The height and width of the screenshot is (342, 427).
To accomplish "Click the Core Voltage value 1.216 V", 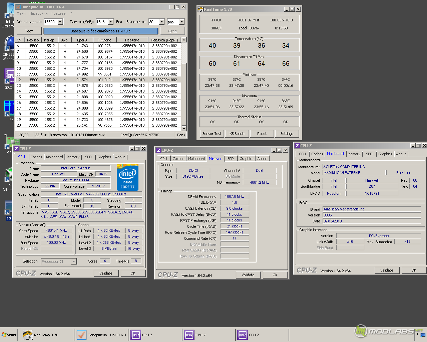I will click(x=98, y=186).
